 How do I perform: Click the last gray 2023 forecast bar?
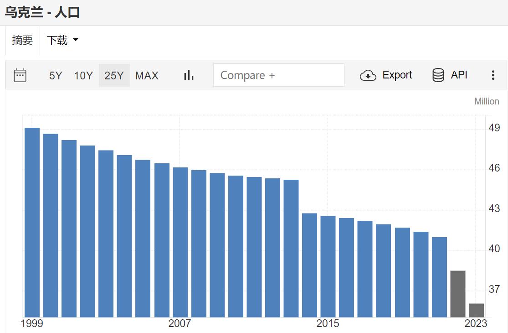pos(476,310)
